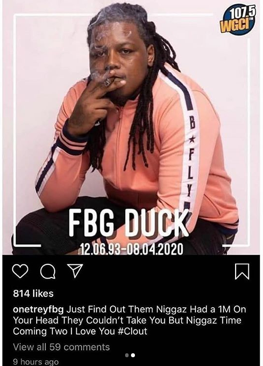Screen dimensions: 263x366
Task: Open comments via speech bubble icon
Action: point(47,272)
